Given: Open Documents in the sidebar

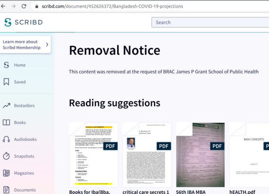Looking at the screenshot, I should 25,190.
